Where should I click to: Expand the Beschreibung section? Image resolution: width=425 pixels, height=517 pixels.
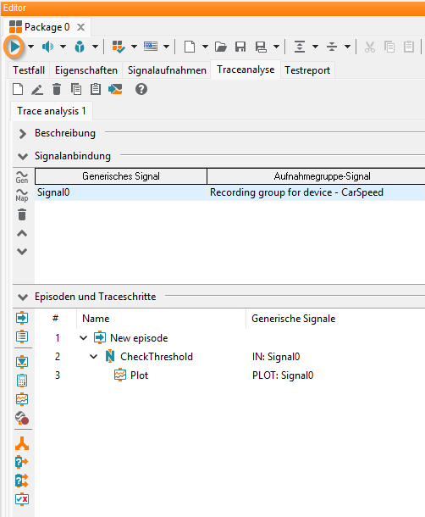(x=22, y=134)
